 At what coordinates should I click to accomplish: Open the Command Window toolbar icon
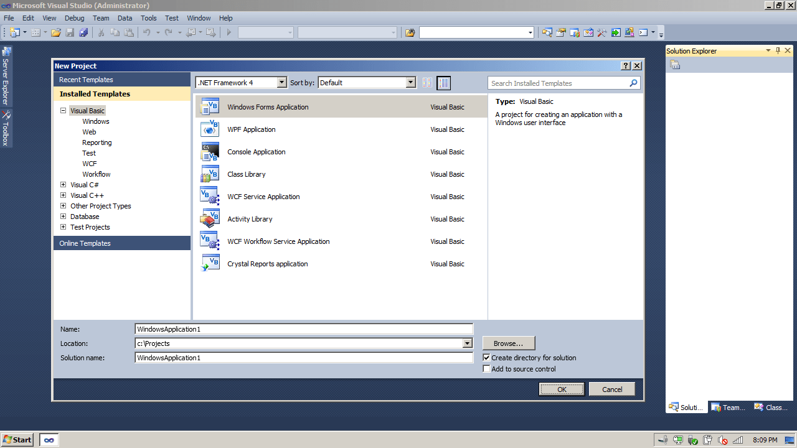pyautogui.click(x=642, y=32)
